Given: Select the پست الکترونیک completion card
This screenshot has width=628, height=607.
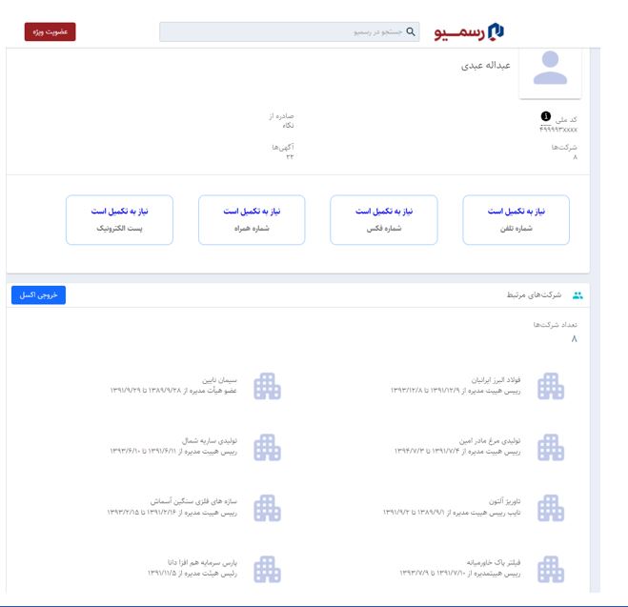Looking at the screenshot, I should (119, 220).
